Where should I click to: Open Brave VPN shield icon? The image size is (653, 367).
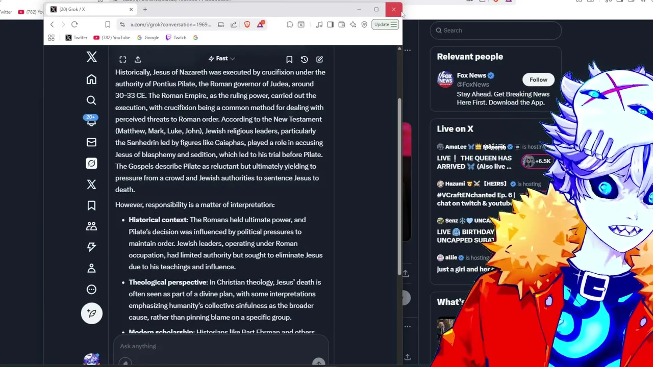(x=364, y=24)
